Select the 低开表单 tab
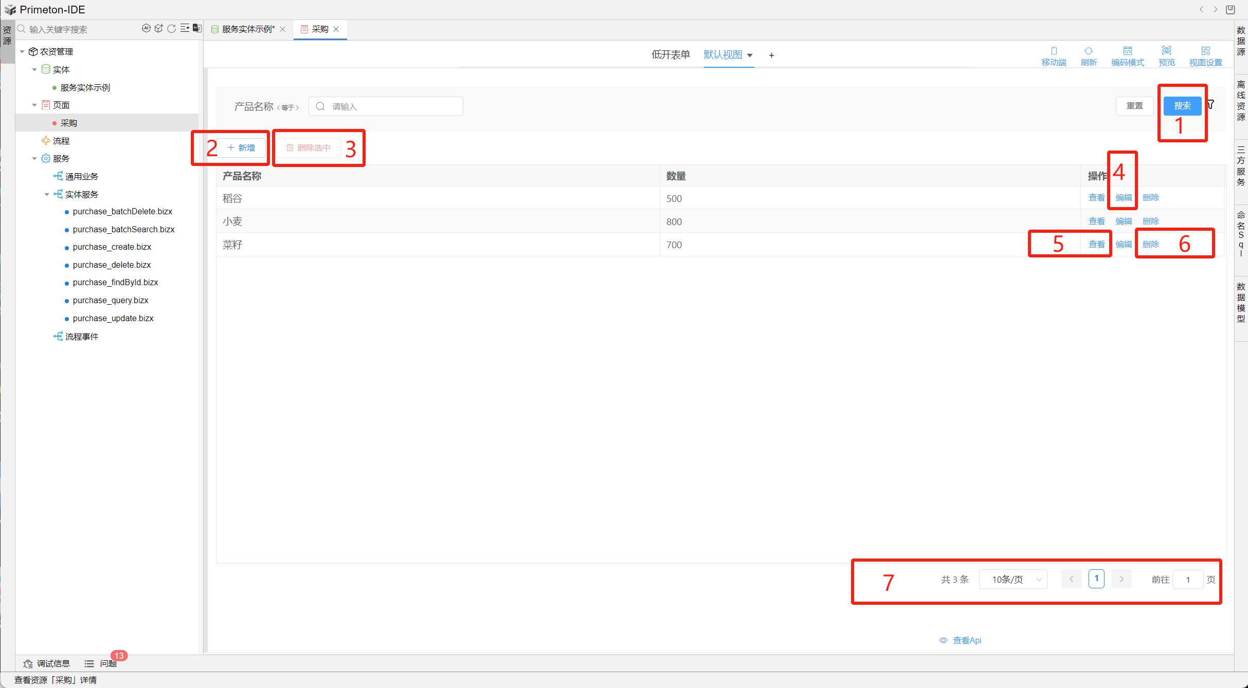The image size is (1248, 688). click(670, 55)
